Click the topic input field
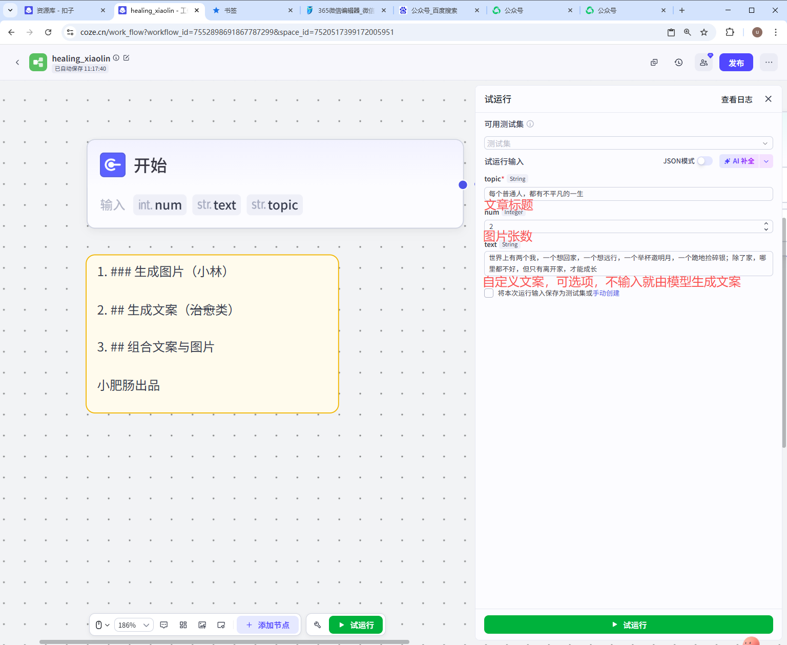The image size is (787, 645). pyautogui.click(x=628, y=194)
